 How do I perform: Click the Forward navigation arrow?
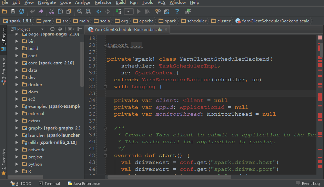108,11
